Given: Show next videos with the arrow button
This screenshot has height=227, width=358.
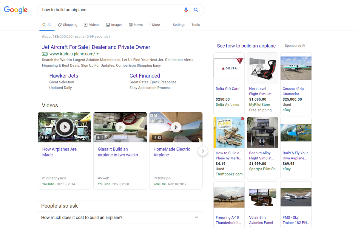Looking at the screenshot, I should click(203, 151).
